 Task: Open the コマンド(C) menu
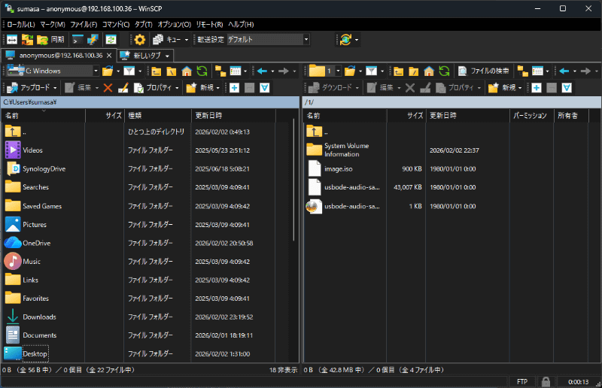tap(116, 25)
